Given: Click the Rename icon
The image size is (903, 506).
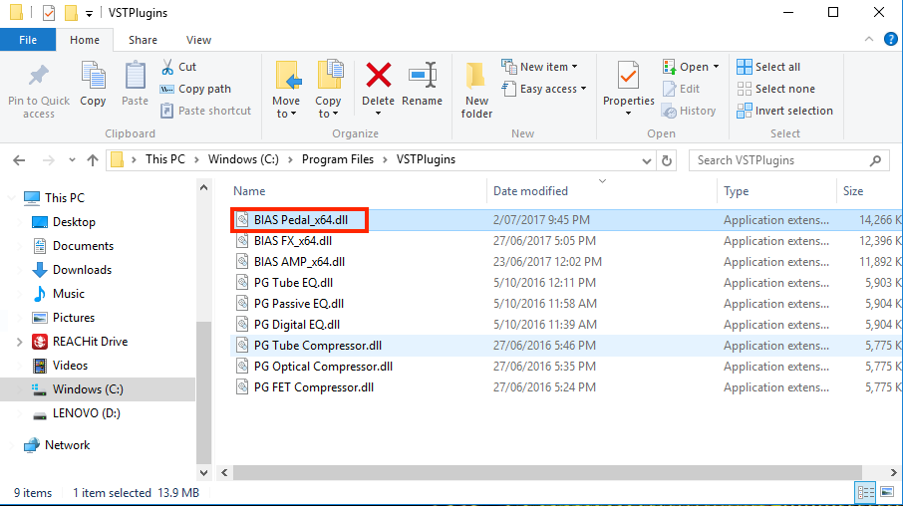Looking at the screenshot, I should coord(423,76).
